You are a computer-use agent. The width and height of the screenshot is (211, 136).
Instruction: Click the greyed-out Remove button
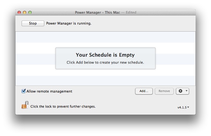164,91
